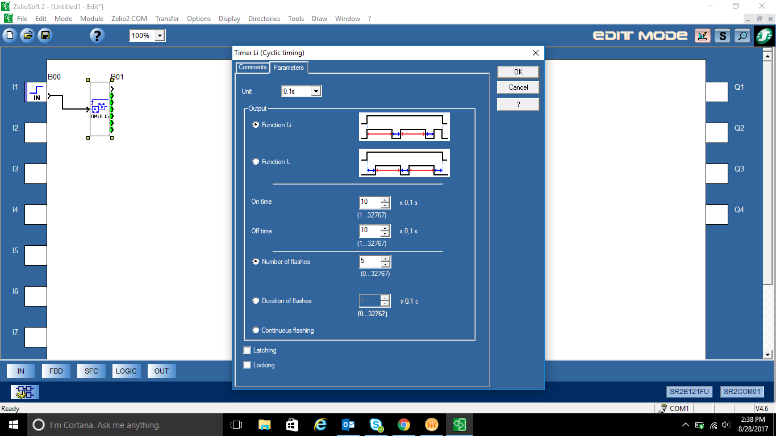Click the Off time input field
Image resolution: width=776 pixels, height=436 pixels.
coord(370,231)
